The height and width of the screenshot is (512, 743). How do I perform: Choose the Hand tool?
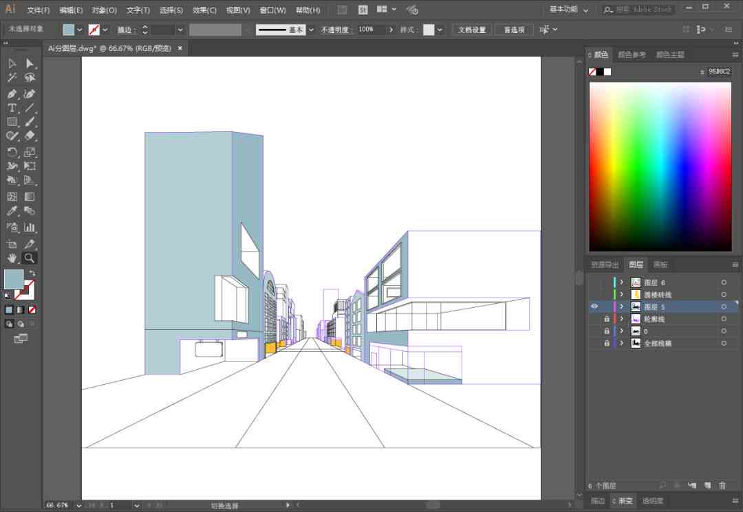(x=12, y=258)
